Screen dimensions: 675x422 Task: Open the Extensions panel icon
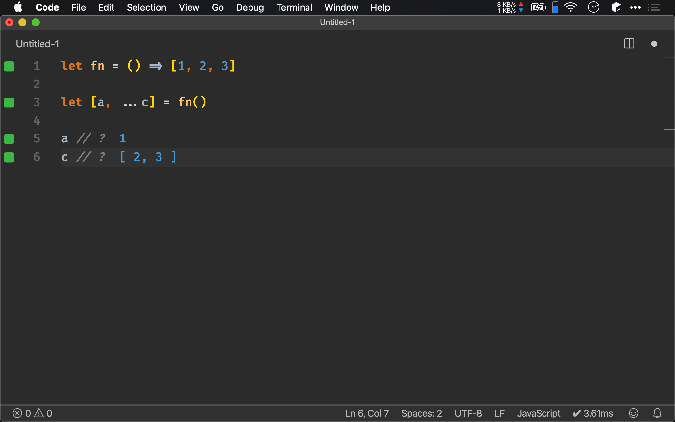617,7
